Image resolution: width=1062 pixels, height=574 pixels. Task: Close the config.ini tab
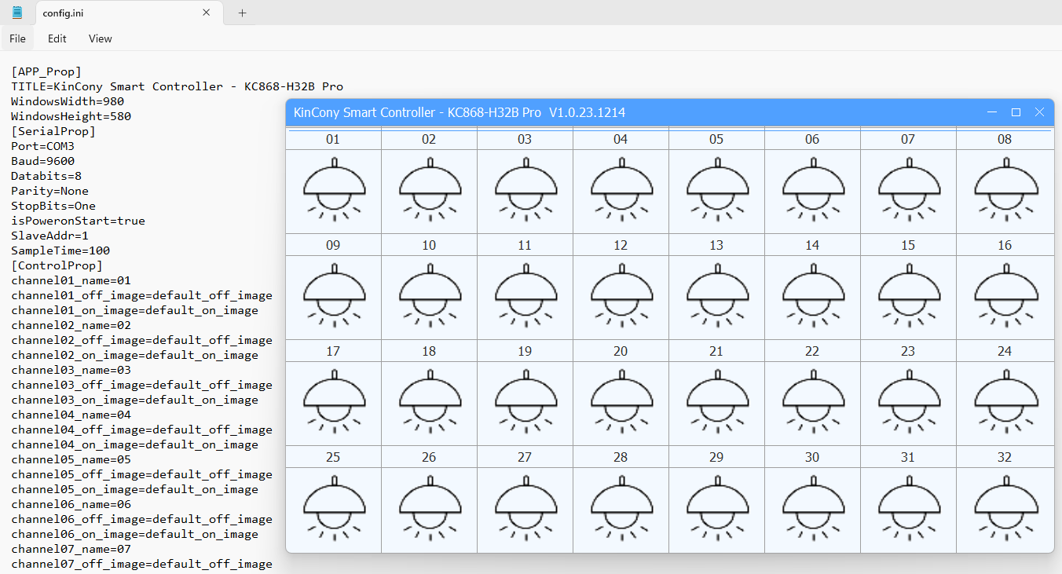click(x=207, y=13)
